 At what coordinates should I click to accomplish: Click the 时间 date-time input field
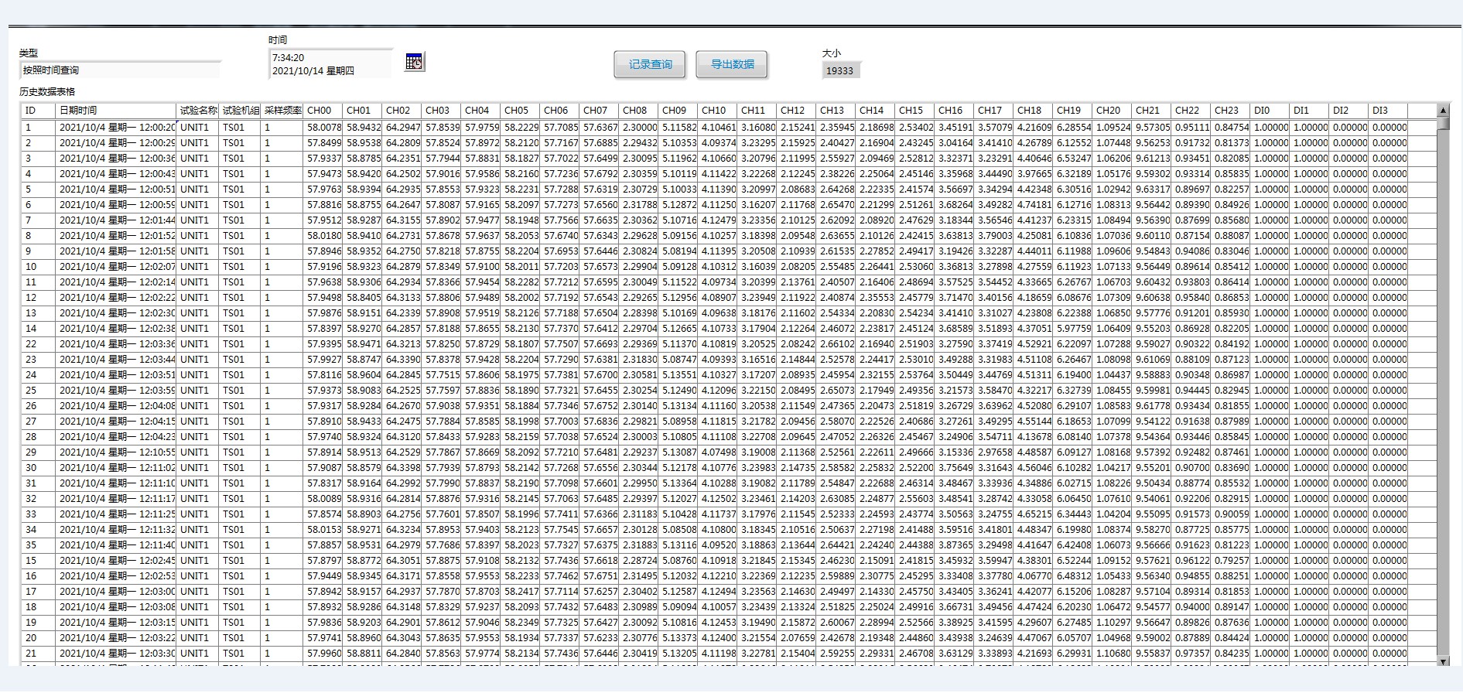pyautogui.click(x=330, y=64)
